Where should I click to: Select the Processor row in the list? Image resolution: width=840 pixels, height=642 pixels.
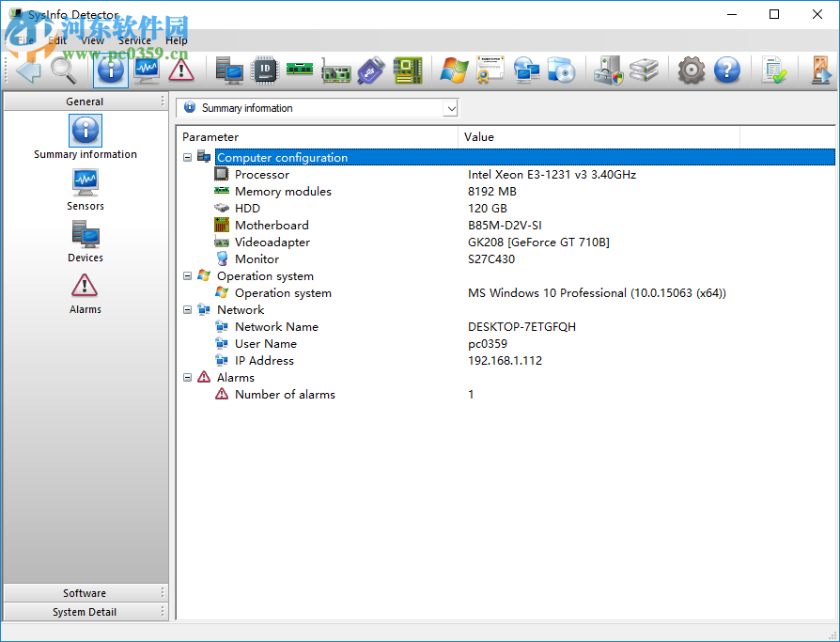[x=262, y=175]
